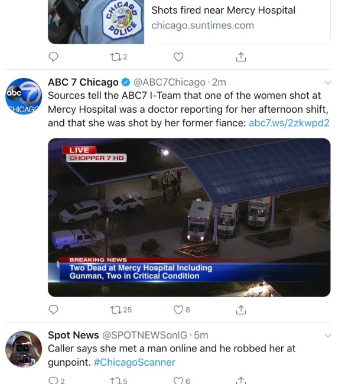Reply to the Mercy Hospital shots fired tweet

pyautogui.click(x=53, y=57)
